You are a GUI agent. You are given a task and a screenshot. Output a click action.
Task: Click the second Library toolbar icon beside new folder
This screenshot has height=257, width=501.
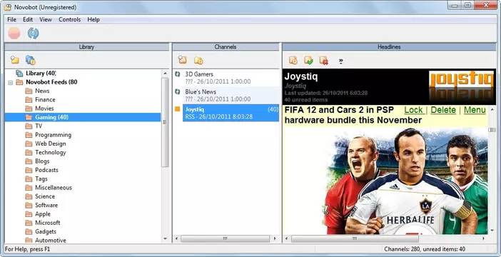coord(31,60)
